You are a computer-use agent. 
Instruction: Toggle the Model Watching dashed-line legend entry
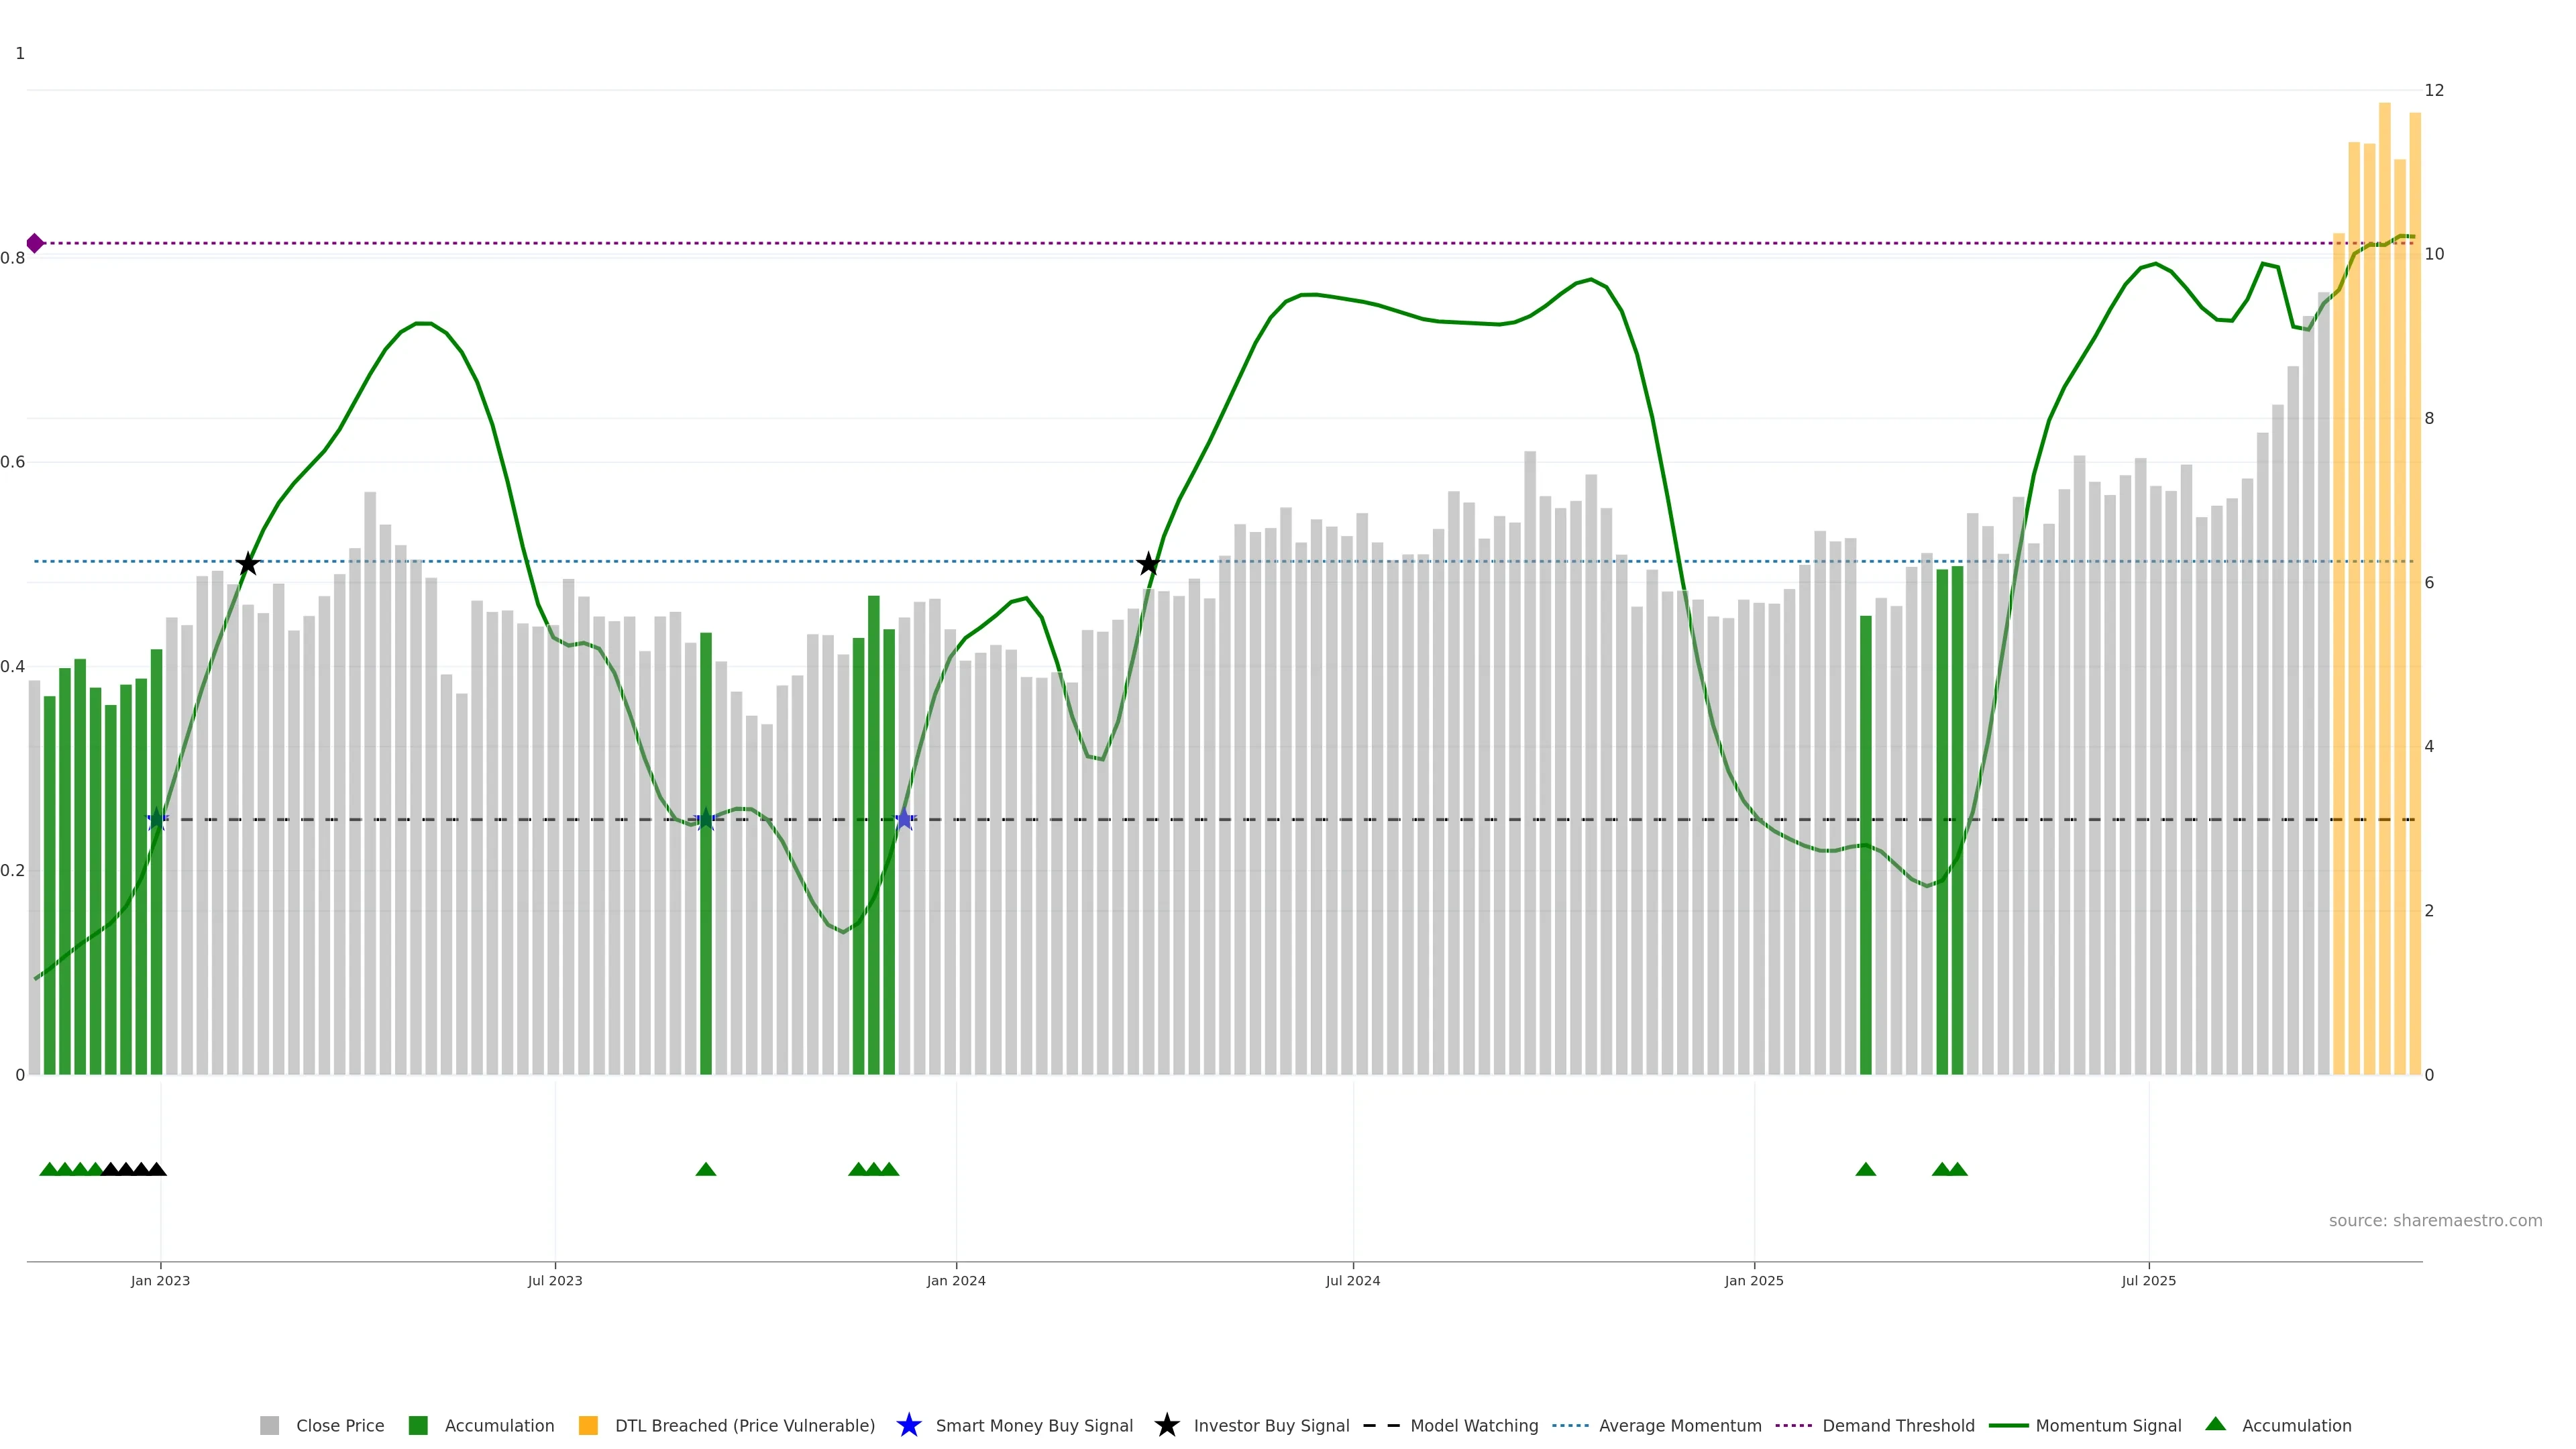(1381, 1426)
